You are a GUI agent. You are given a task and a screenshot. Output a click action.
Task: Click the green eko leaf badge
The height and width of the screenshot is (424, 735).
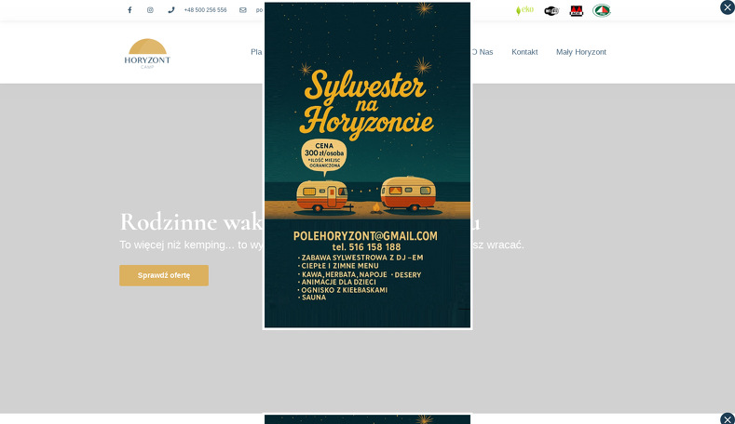(x=524, y=10)
